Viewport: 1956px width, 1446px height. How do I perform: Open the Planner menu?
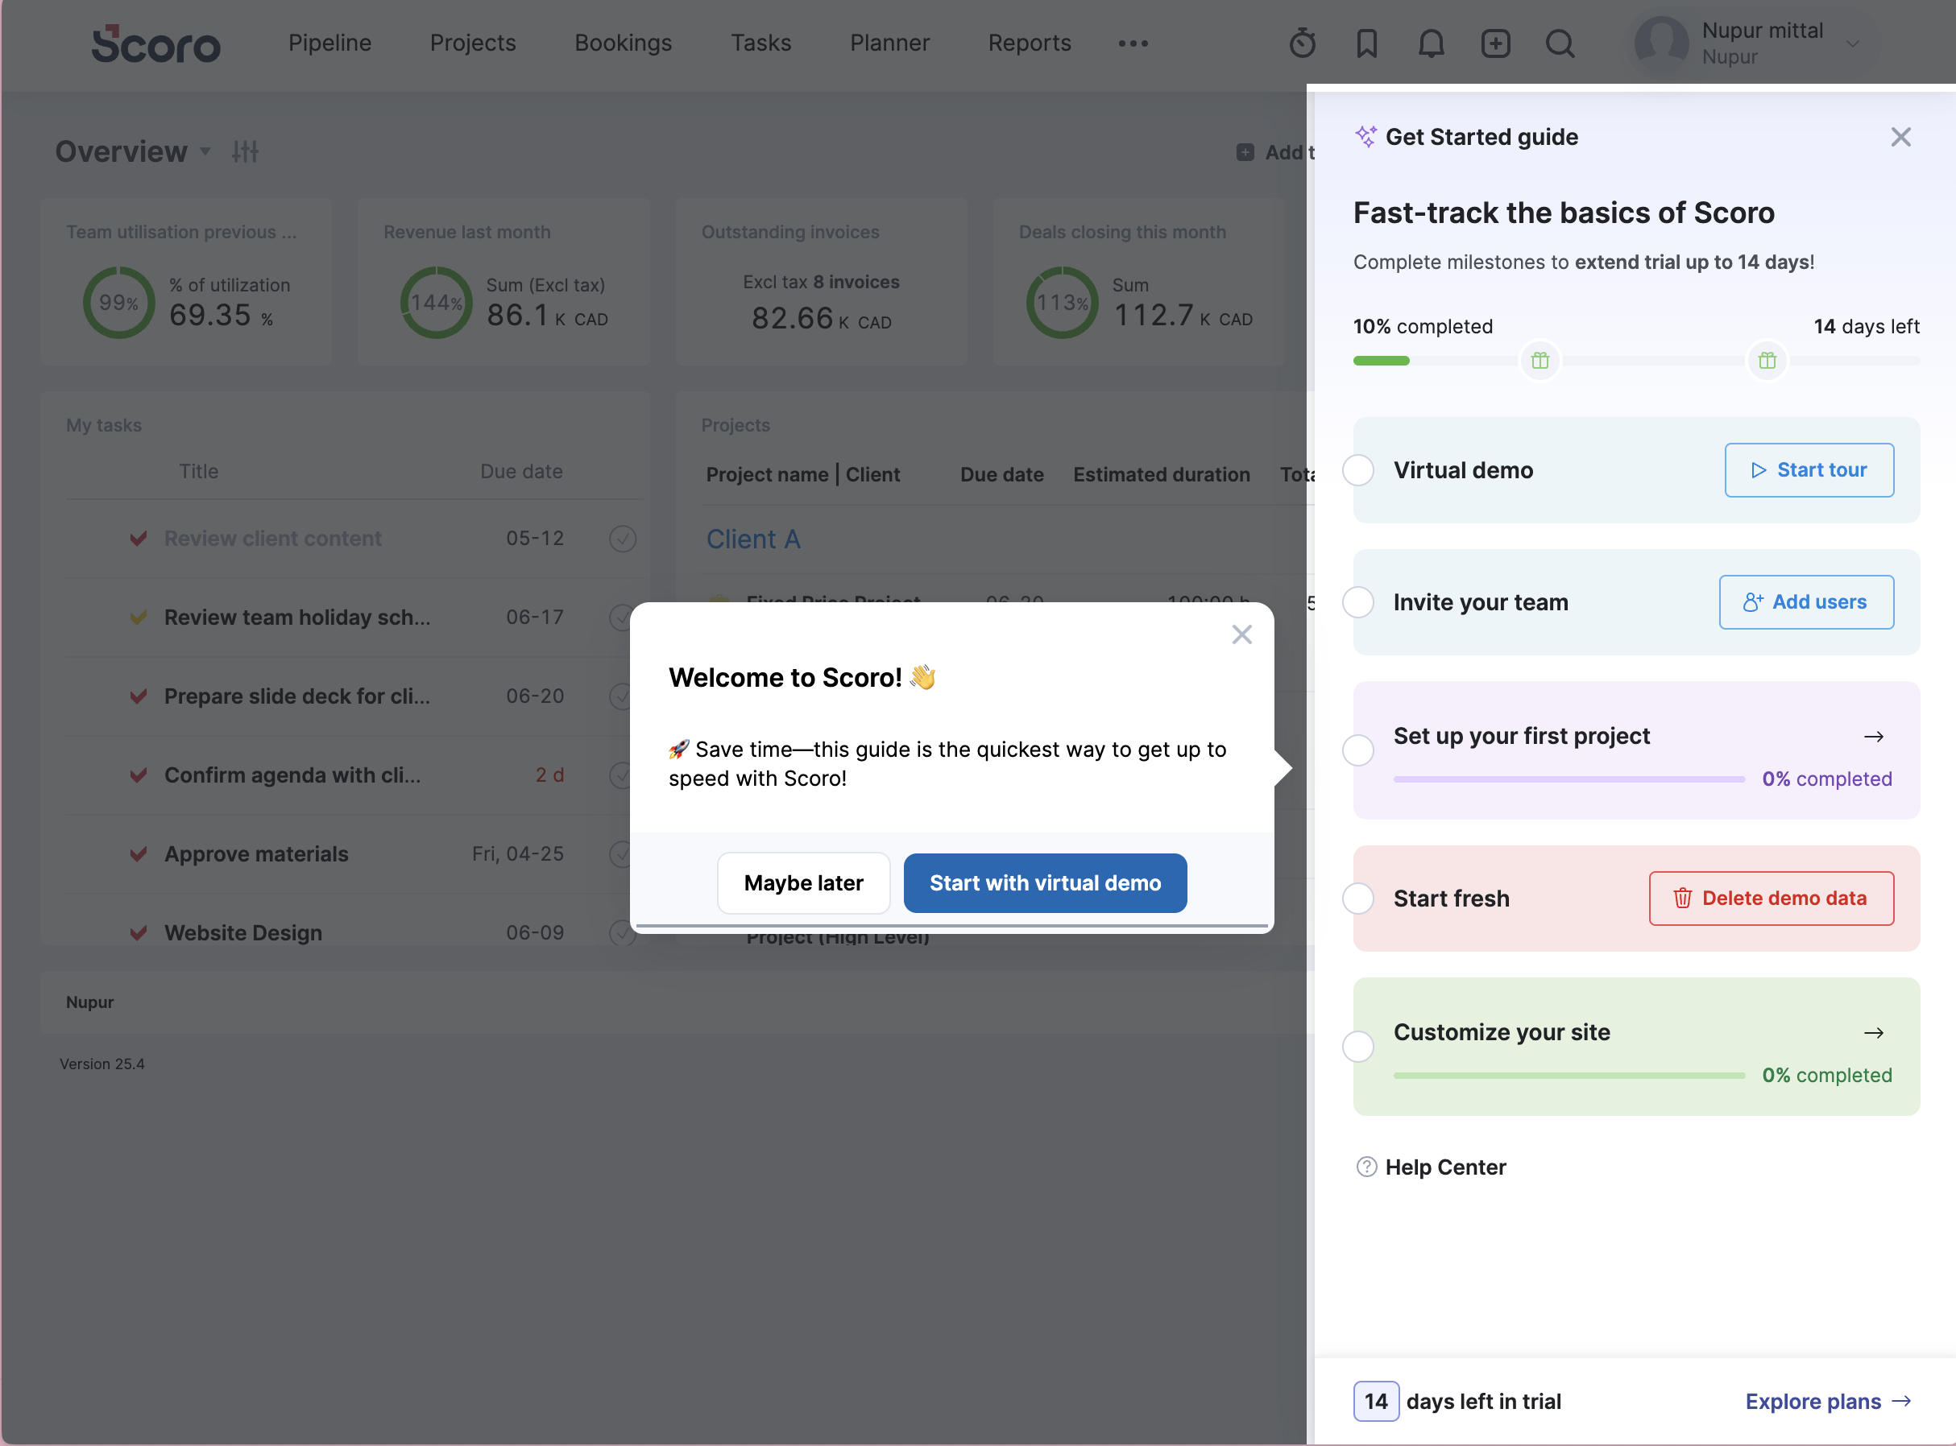[889, 43]
